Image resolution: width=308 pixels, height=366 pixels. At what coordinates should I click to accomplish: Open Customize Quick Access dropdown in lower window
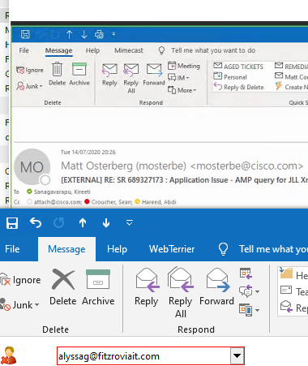[x=130, y=223]
